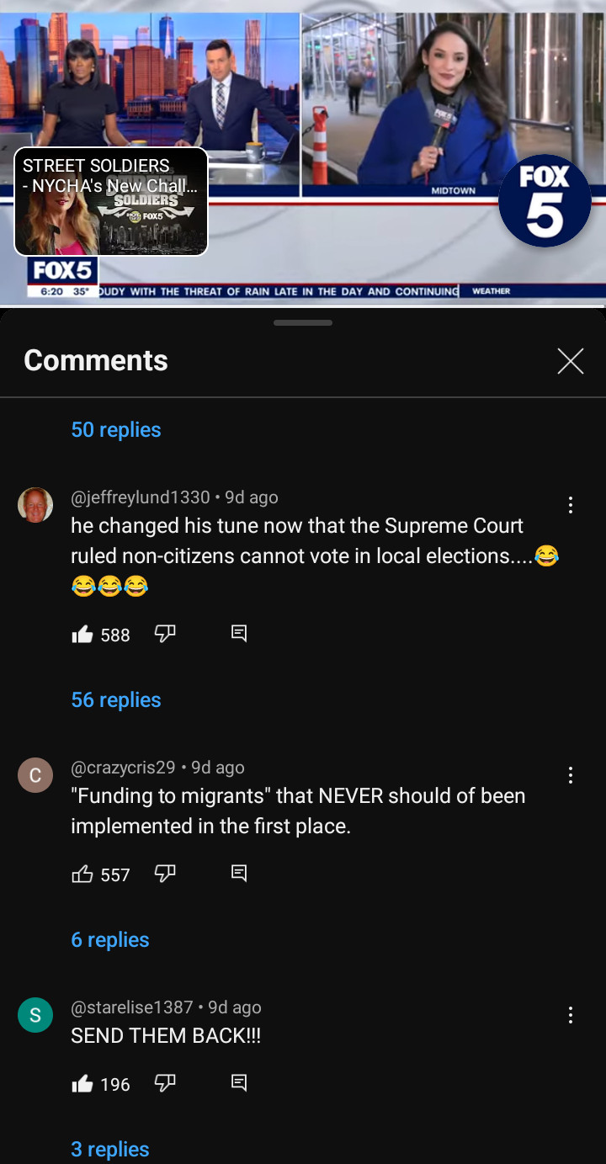Screen dimensions: 606x1164
Task: Grab the comments sheet drag handle
Action: [303, 322]
